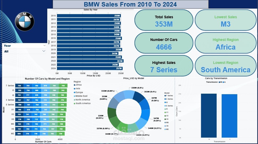Click the Africa segment of the X1 bar
Viewport: 258px width, 144px height.
[20, 110]
